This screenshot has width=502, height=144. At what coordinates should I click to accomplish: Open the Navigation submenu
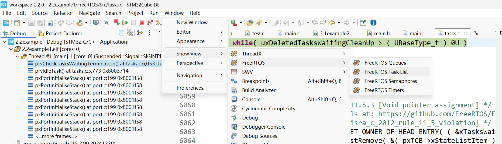pos(195,75)
